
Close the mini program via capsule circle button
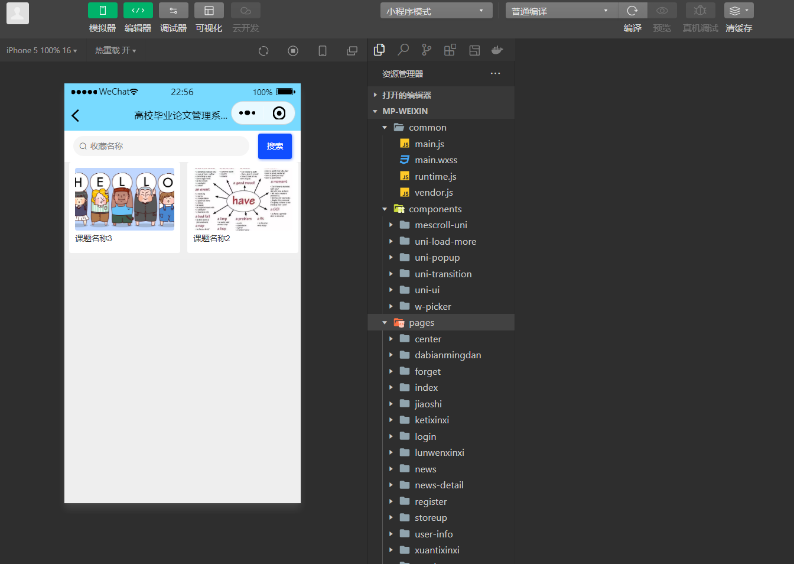click(x=279, y=113)
